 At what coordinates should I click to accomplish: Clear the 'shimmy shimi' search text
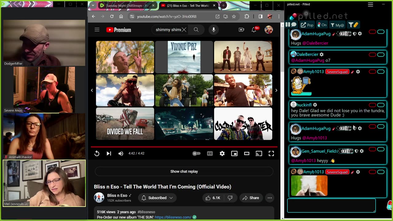(184, 30)
